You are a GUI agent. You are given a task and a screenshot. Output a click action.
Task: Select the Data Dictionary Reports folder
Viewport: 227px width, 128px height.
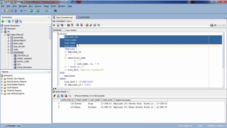coord(17,82)
